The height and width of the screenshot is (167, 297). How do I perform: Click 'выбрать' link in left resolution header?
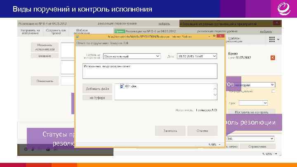[164, 24]
